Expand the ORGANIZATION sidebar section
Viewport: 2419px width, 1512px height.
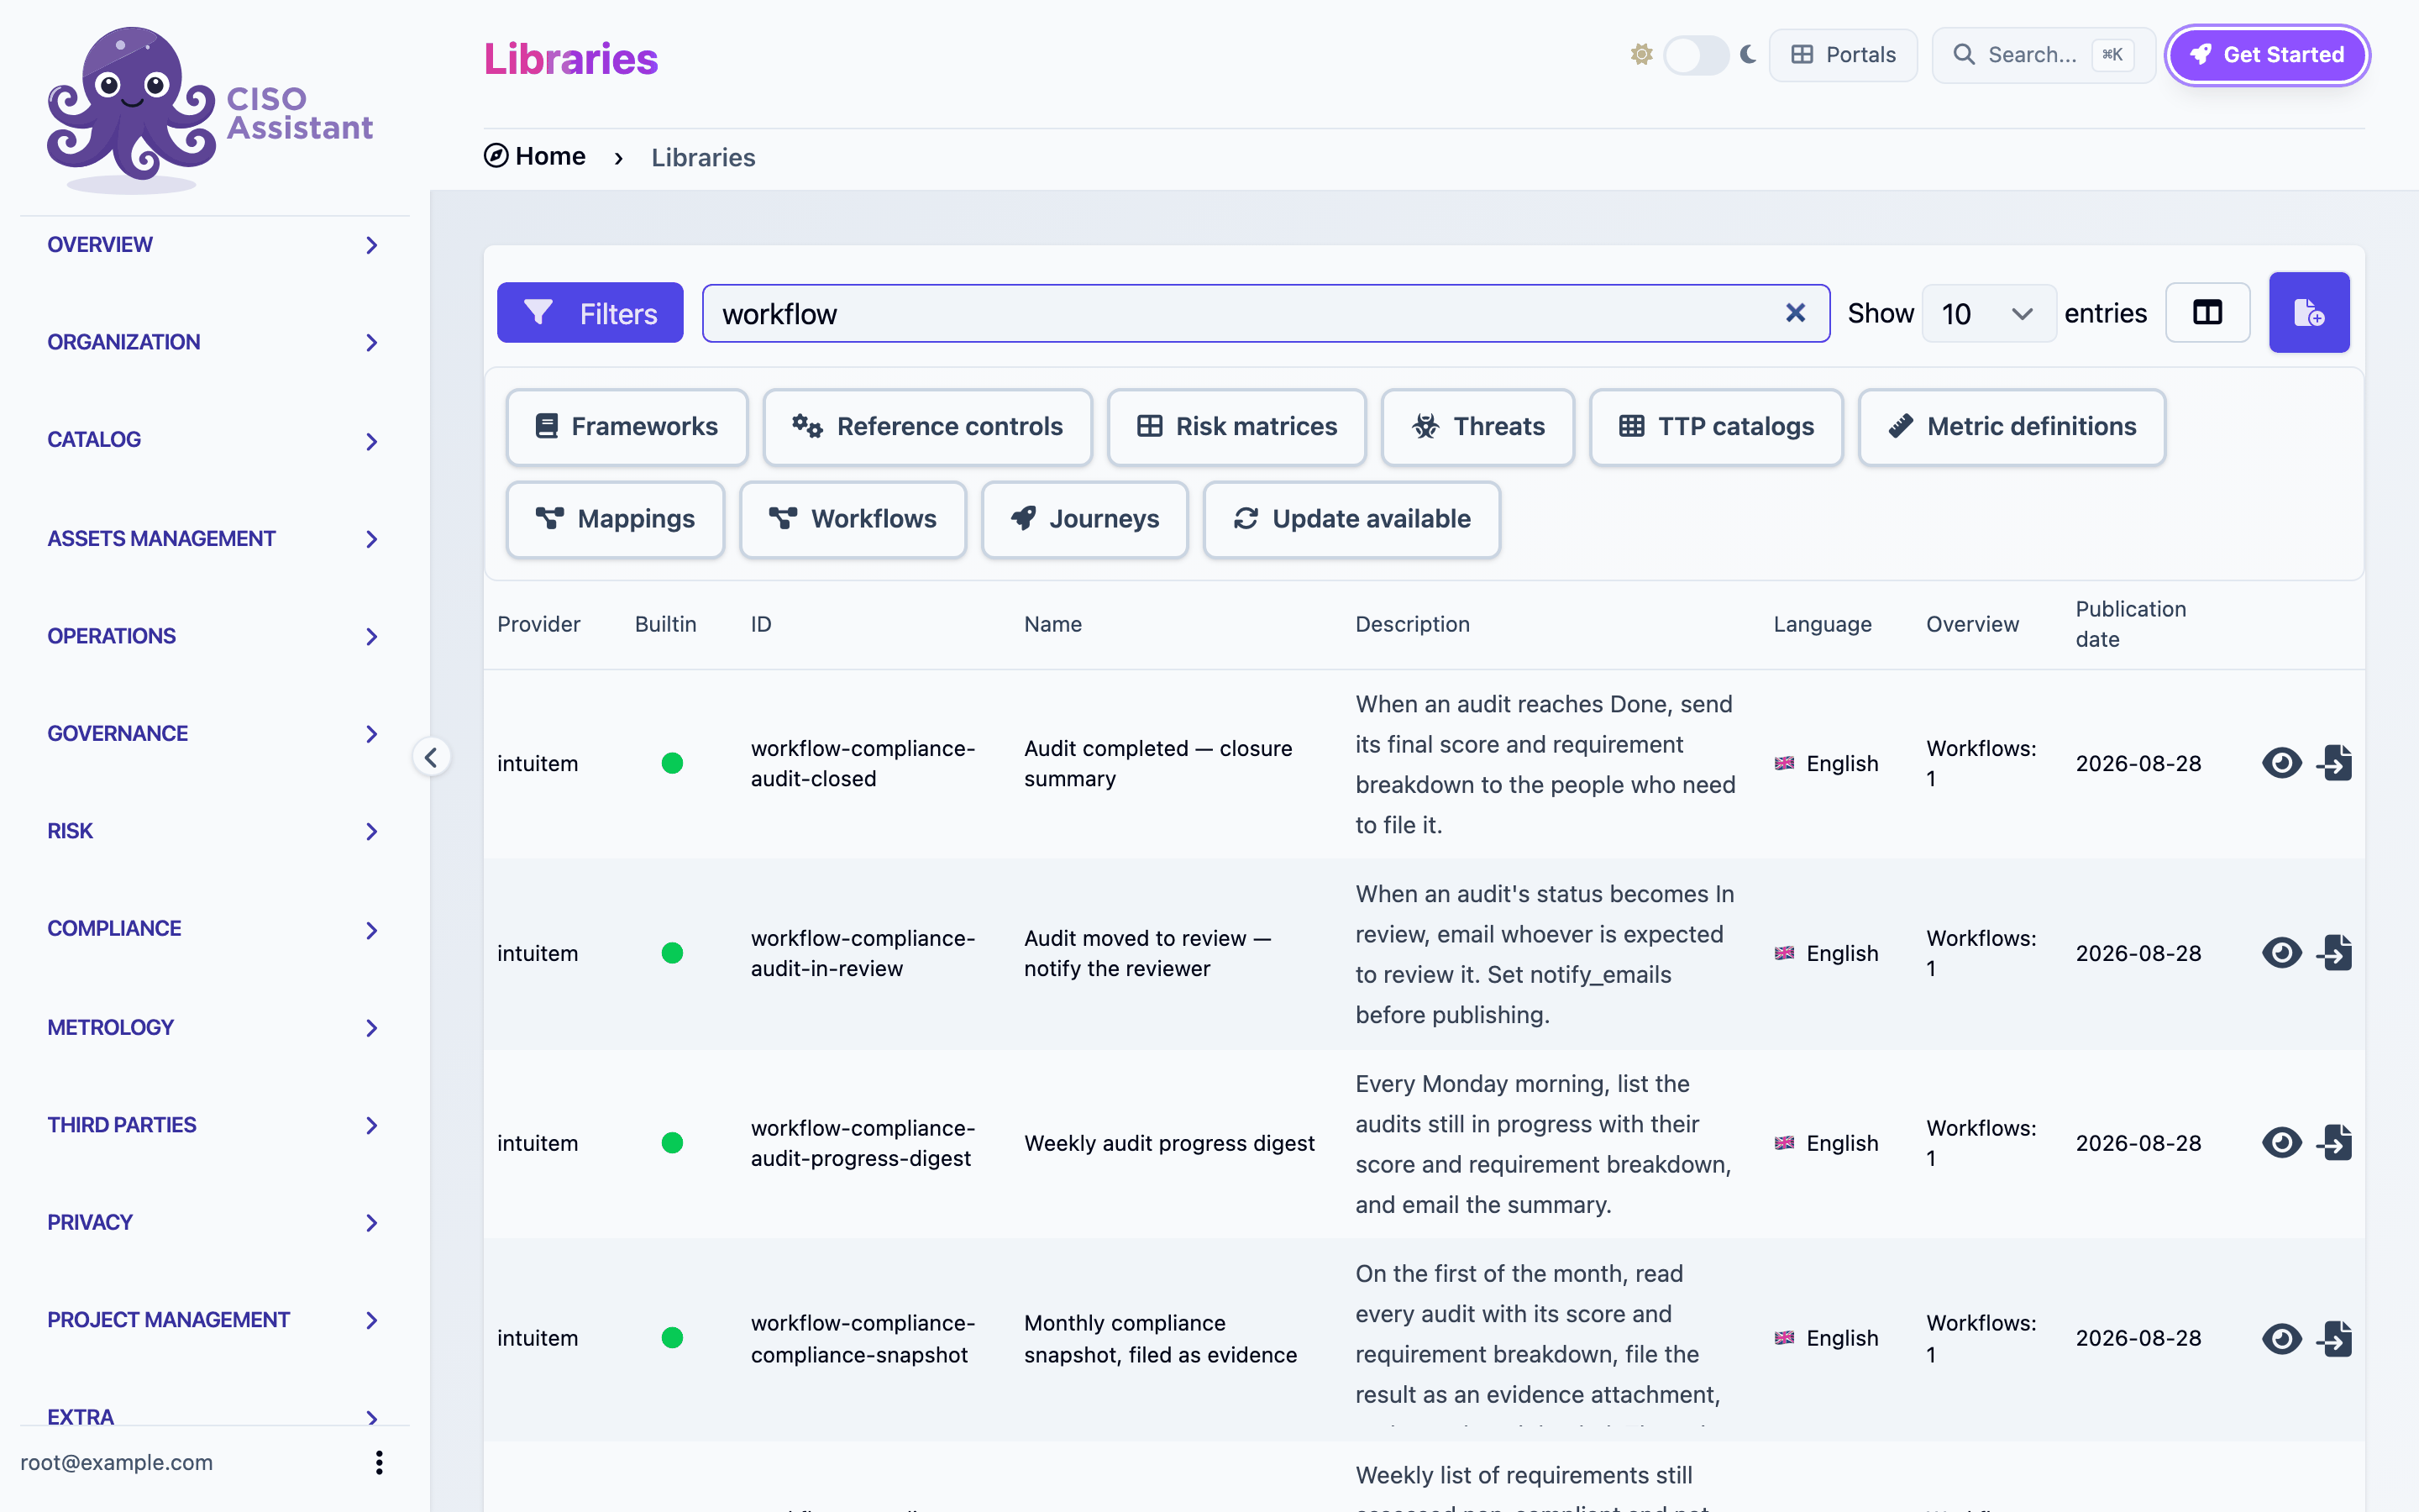click(213, 342)
